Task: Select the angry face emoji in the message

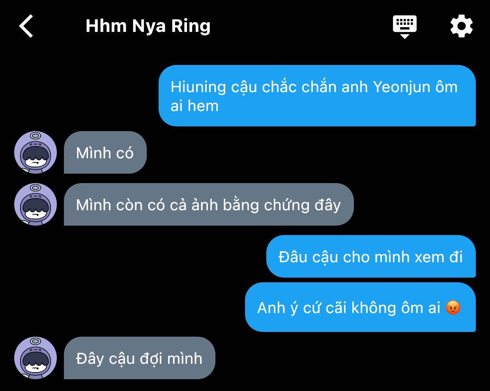Action: 453,308
